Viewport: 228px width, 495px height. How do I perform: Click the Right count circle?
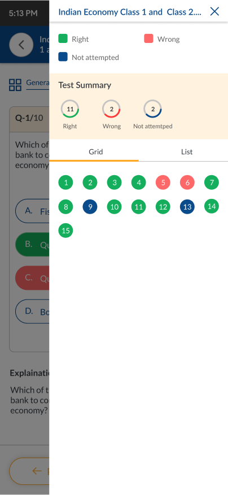tap(70, 109)
